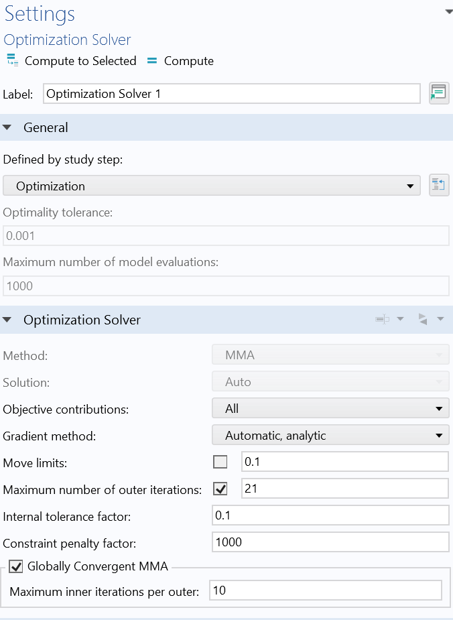This screenshot has height=620, width=453.
Task: Click the Constraint penalty factor field
Action: [x=330, y=542]
